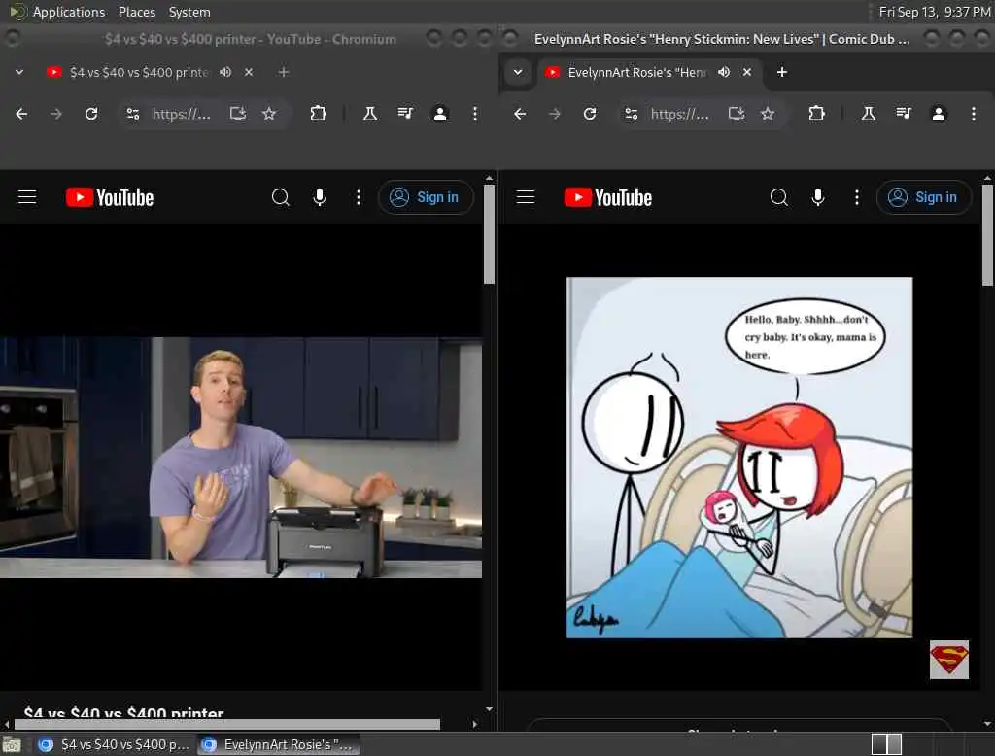The image size is (995, 756).
Task: Click the YouTube logo in the right window
Action: click(608, 197)
